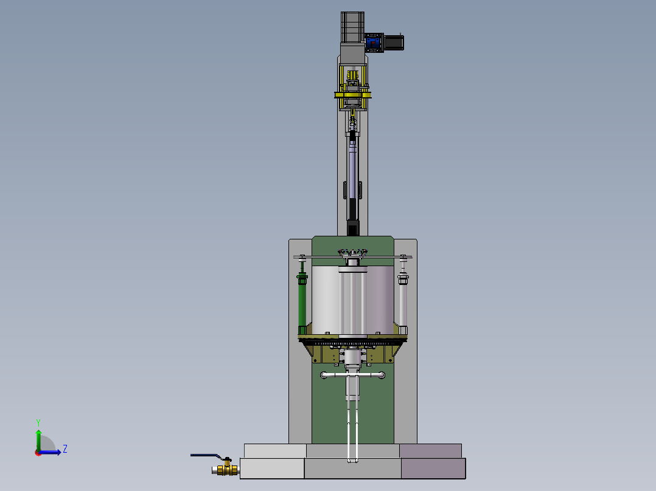Select the yellow flange plate on the column

tap(353, 95)
